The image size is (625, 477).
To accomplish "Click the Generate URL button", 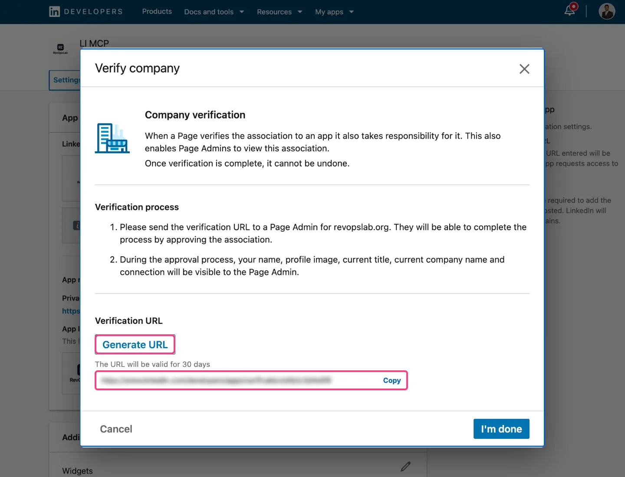I will click(x=135, y=345).
